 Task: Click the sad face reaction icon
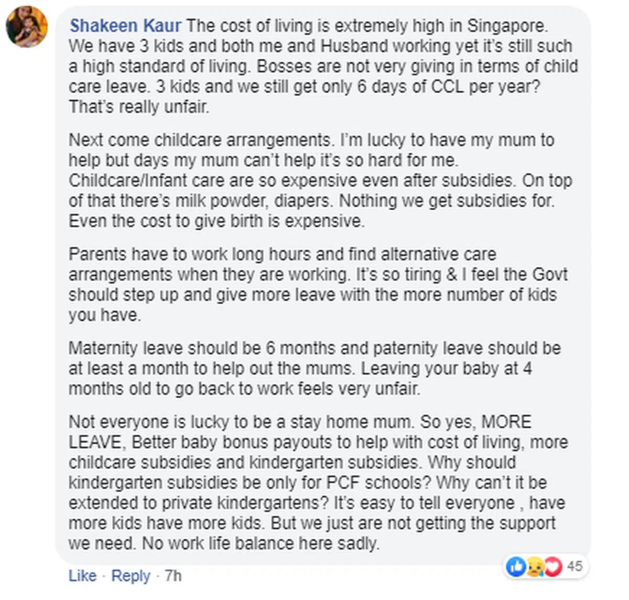(534, 567)
